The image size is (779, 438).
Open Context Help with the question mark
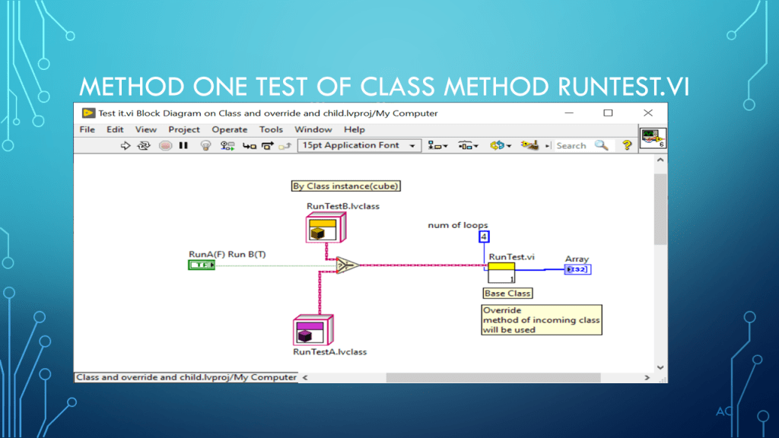[627, 146]
